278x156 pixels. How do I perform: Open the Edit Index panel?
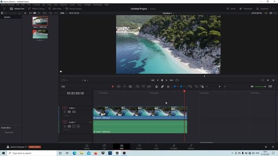tap(55, 9)
